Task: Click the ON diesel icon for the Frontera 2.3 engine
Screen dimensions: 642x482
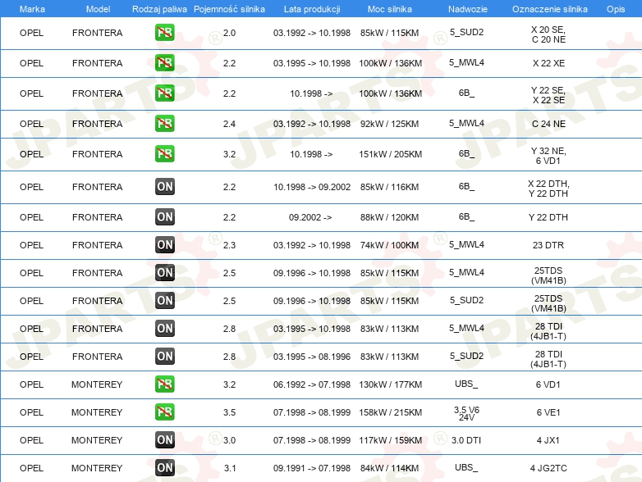Action: click(164, 245)
